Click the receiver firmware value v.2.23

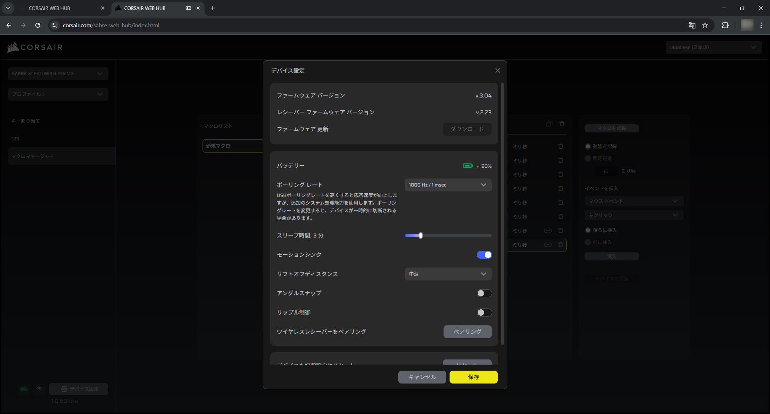484,112
